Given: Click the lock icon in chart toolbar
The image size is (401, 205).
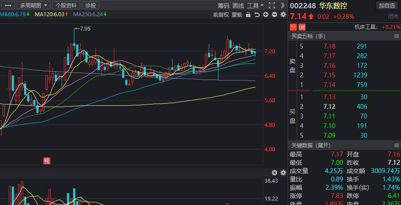Looking at the screenshot, I should point(248,14).
